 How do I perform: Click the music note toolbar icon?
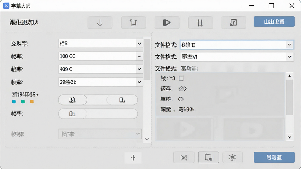tap(234, 23)
